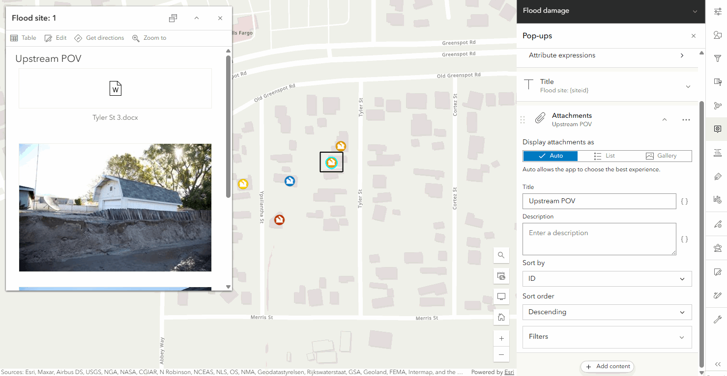Click the Ypsilantha St map label

point(262,208)
